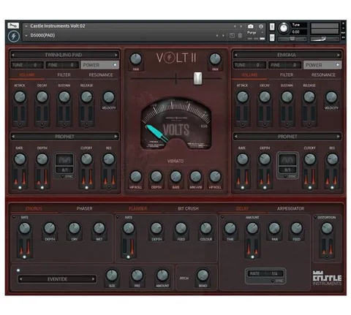The image size is (351, 315).
Task: Toggle LFO SYNC in the ENIGMA layer
Action: click(x=285, y=176)
